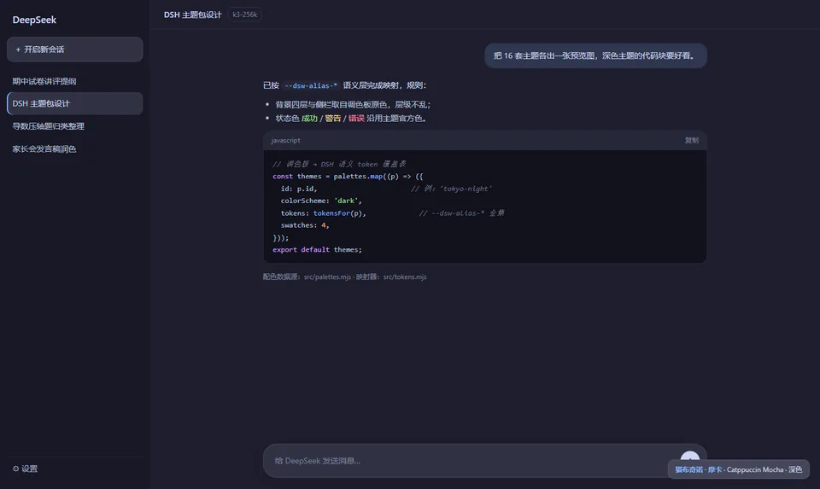This screenshot has height=489, width=820.
Task: Open 设置 at the sidebar bottom
Action: coord(25,469)
